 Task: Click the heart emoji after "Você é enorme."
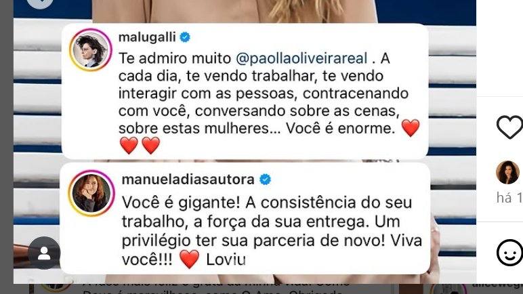click(411, 128)
